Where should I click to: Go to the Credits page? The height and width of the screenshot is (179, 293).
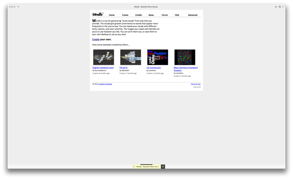[x=139, y=15]
